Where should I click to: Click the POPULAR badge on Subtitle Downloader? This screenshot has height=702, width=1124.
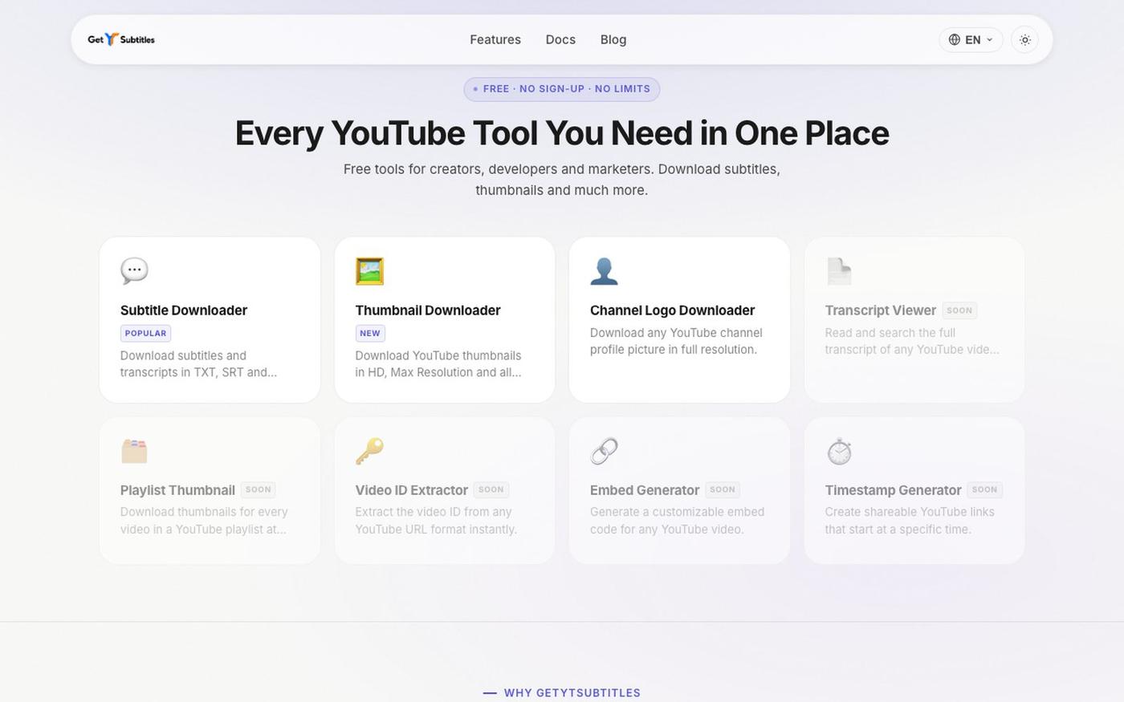[145, 333]
